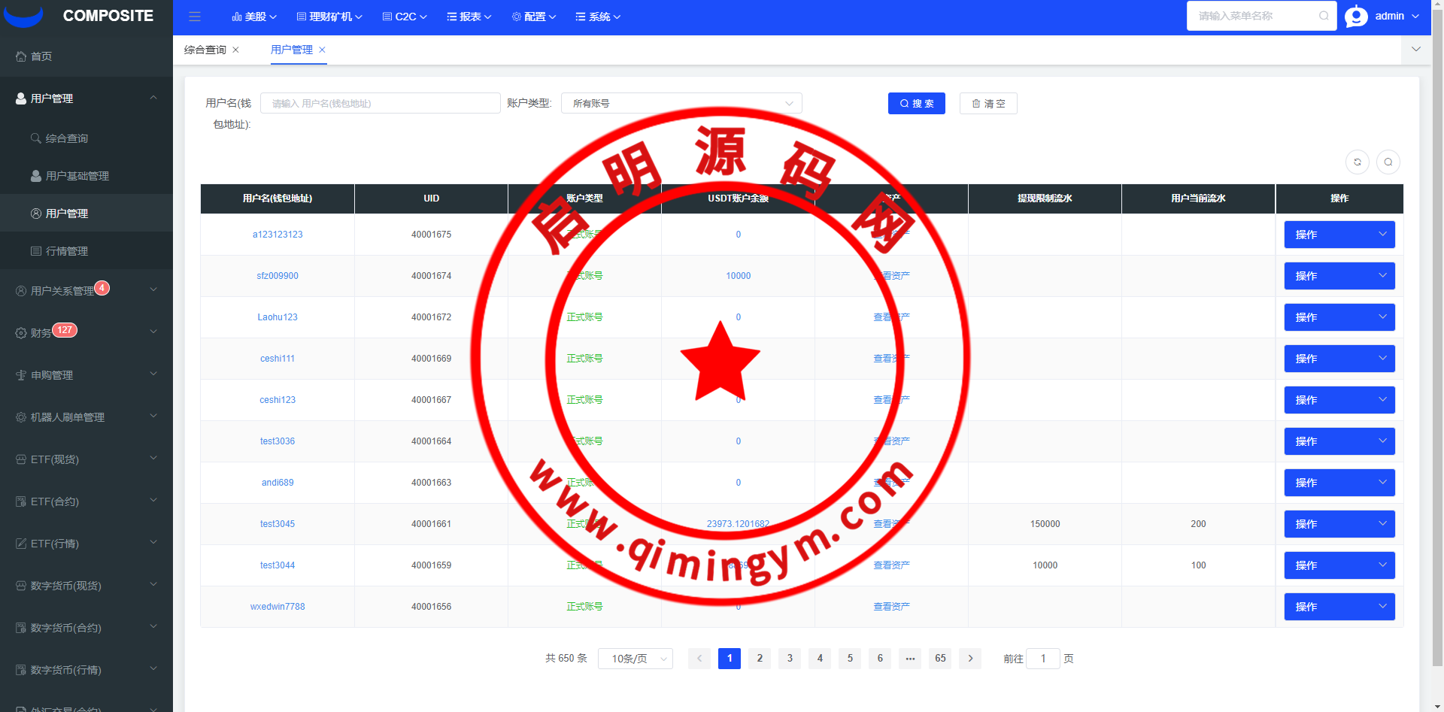Click the admin avatar icon
1444x712 pixels.
1356,16
